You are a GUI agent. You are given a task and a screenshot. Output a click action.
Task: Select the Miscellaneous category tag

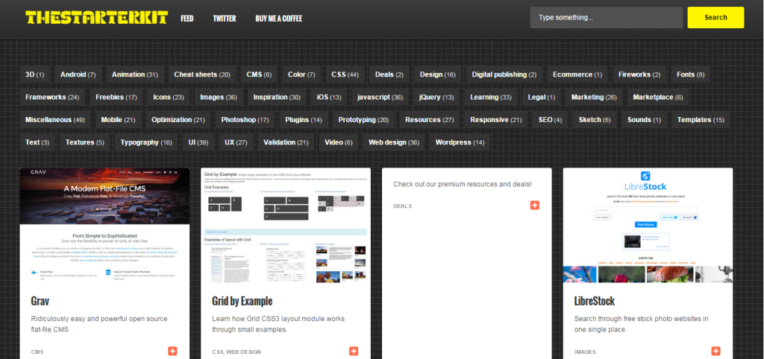(54, 119)
